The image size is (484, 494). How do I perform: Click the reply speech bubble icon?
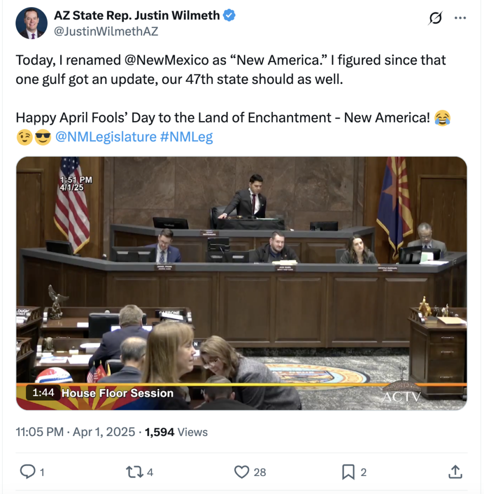coord(27,472)
